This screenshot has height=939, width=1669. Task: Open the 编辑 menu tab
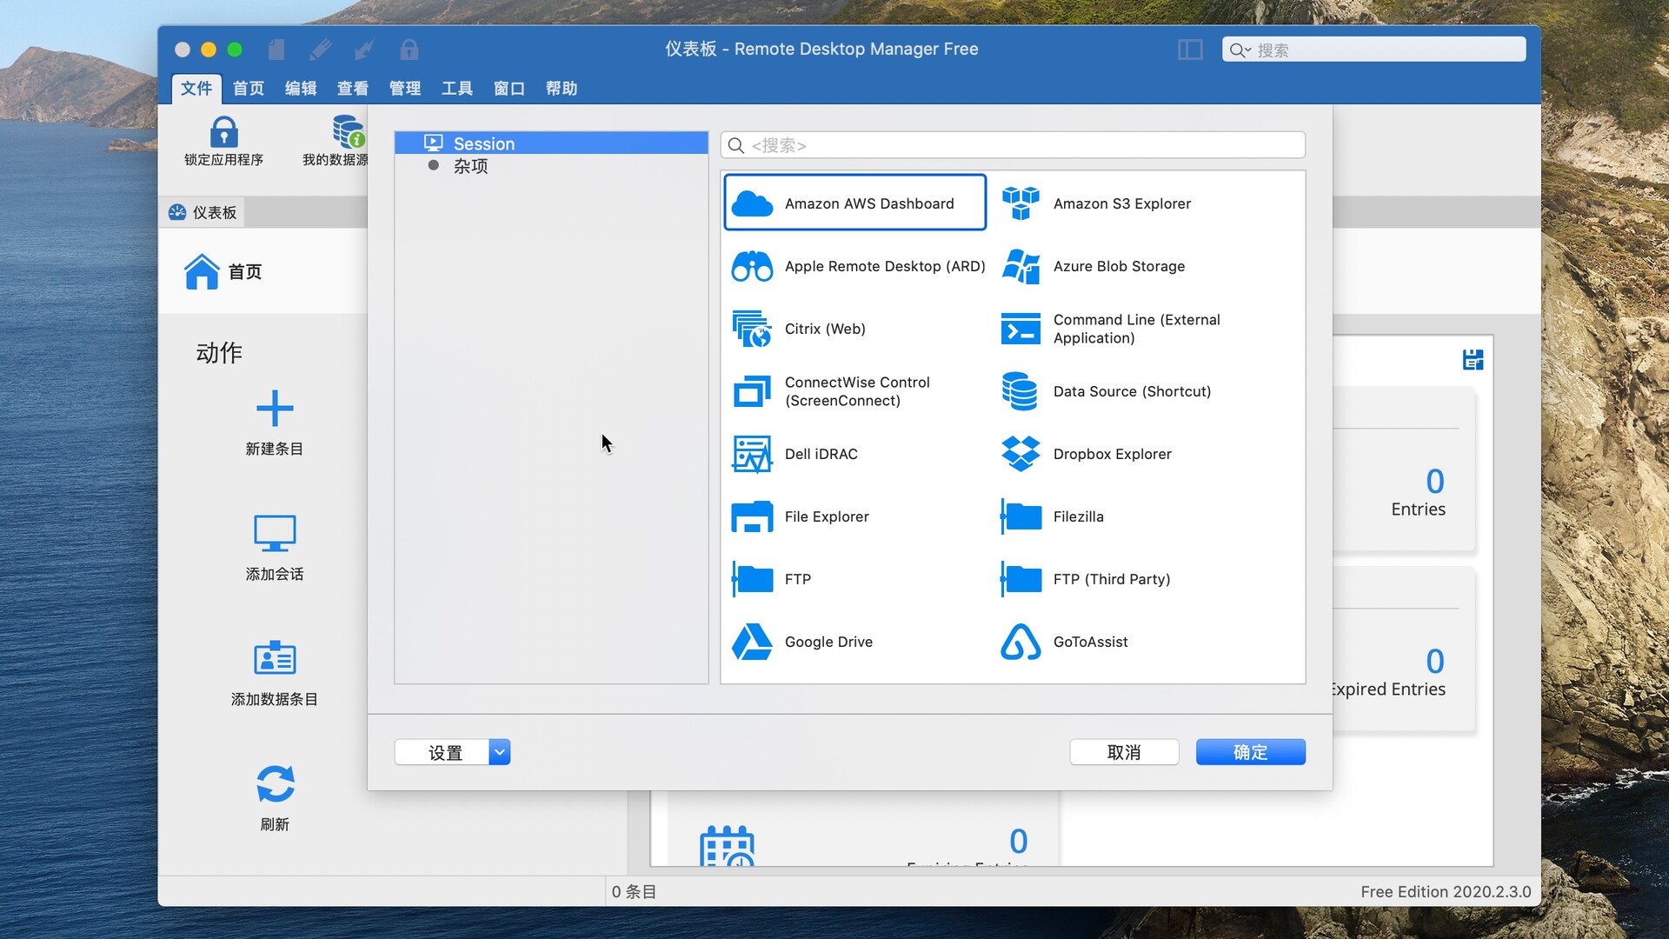click(x=301, y=89)
